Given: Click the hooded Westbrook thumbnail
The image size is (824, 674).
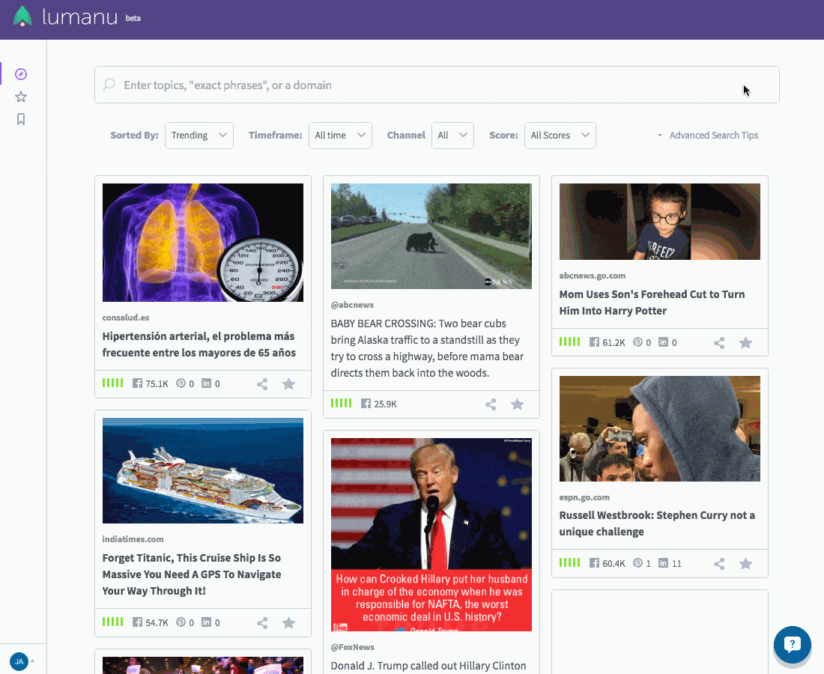Looking at the screenshot, I should pos(659,428).
